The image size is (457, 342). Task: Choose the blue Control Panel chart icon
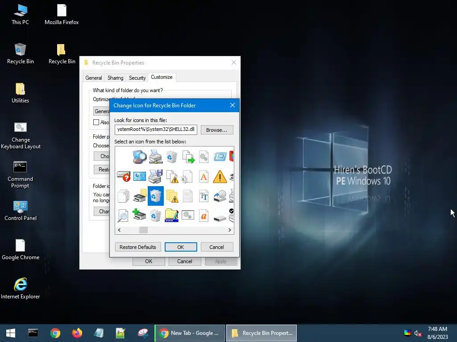tap(140, 176)
